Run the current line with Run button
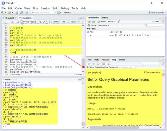The image size is (167, 131). tap(56, 22)
